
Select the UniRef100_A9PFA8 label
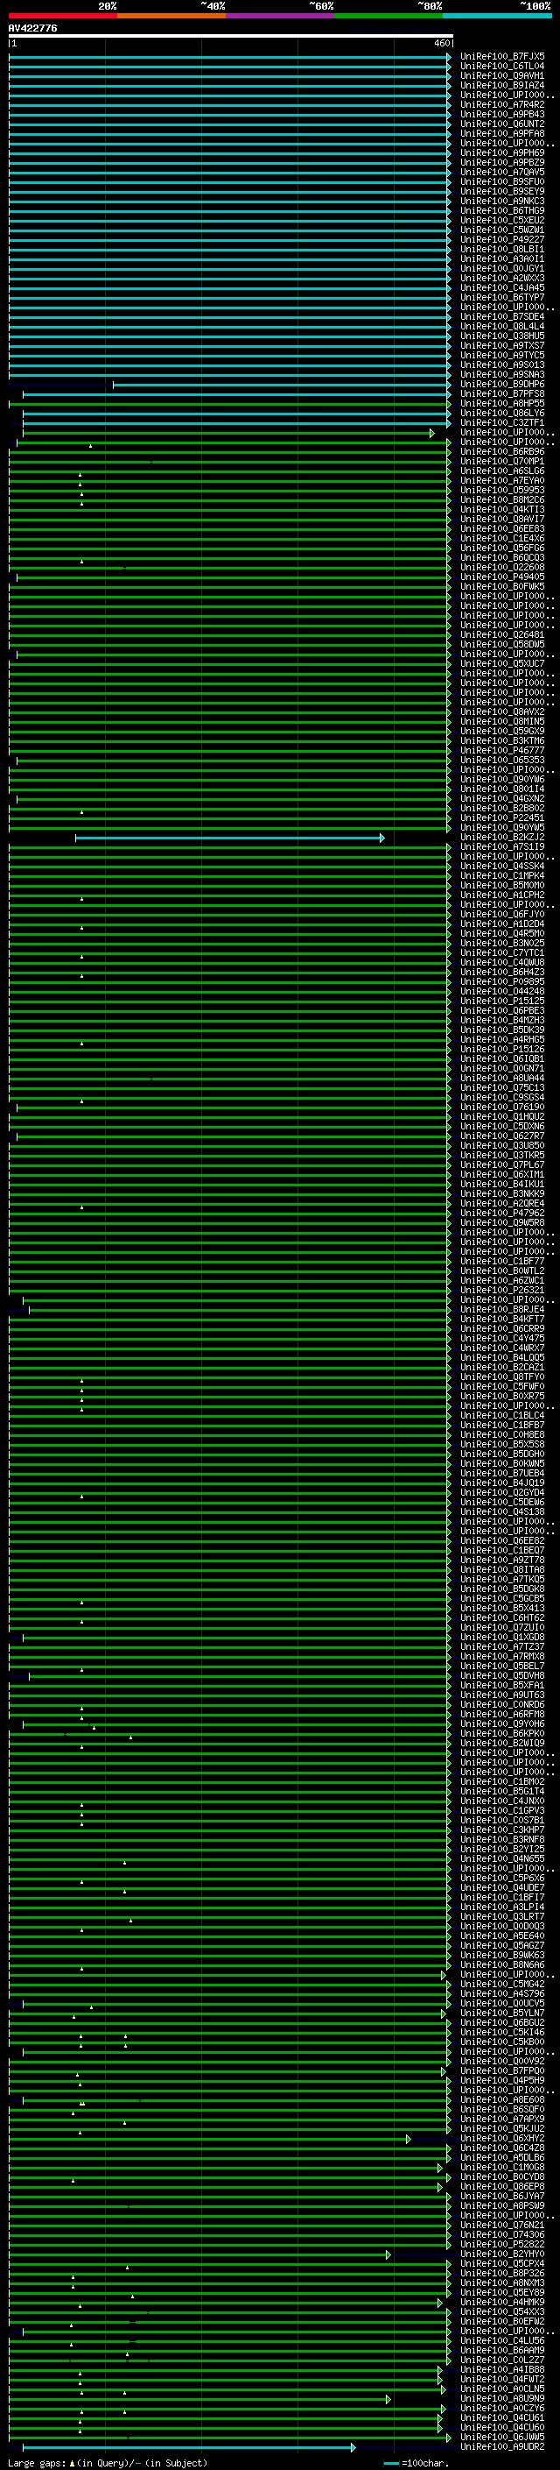[501, 133]
